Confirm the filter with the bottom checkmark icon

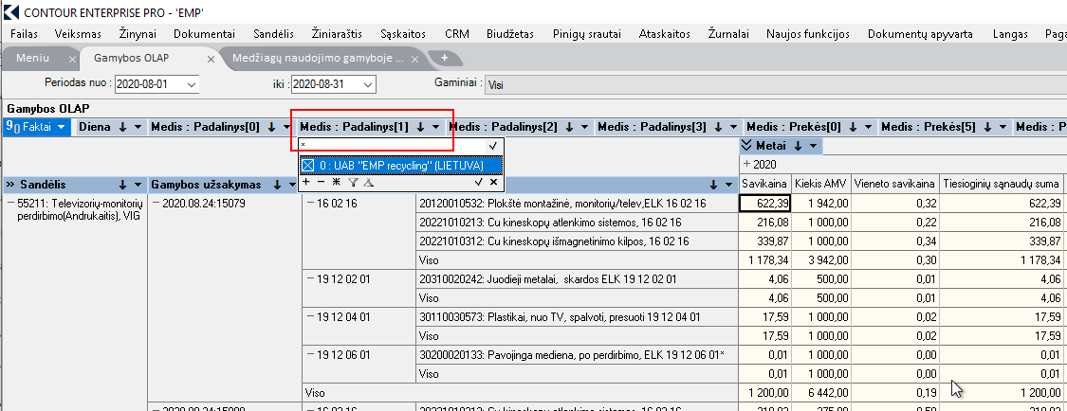[479, 182]
